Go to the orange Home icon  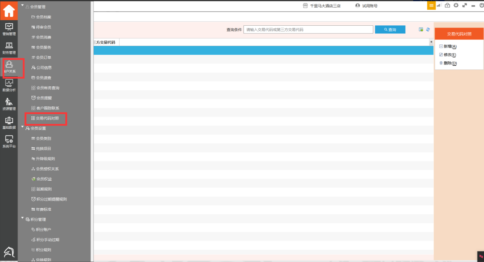tap(9, 11)
